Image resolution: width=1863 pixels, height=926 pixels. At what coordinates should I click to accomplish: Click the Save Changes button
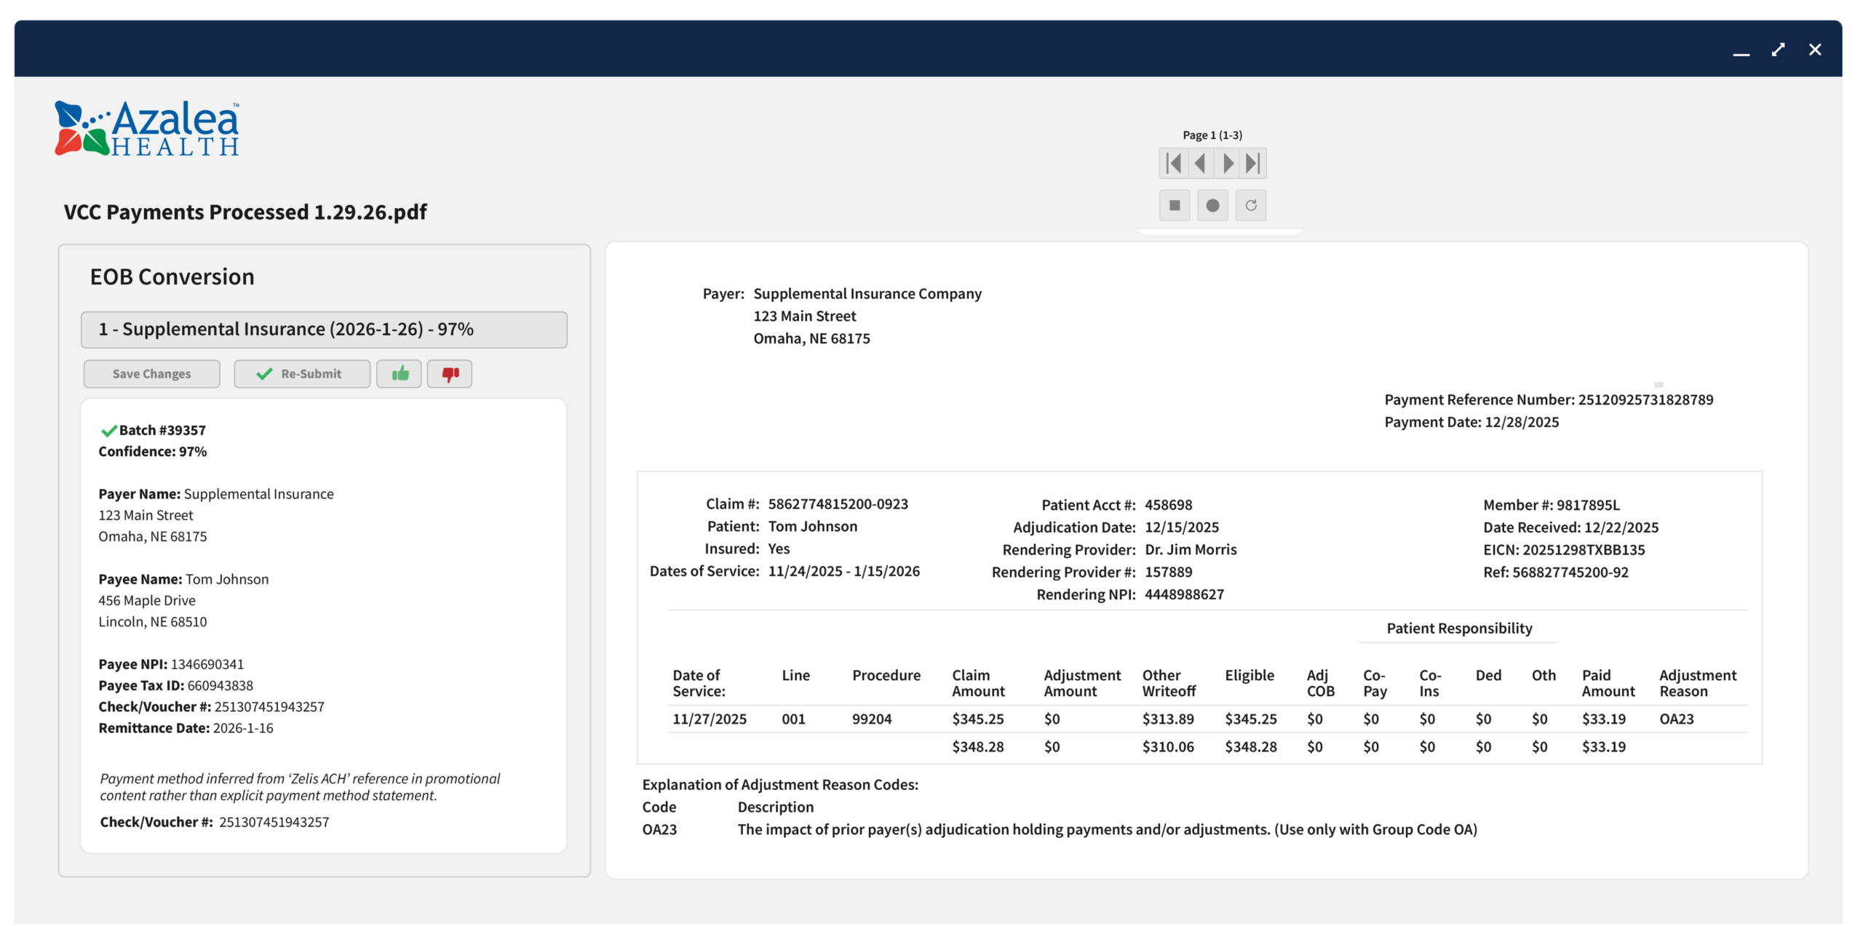tap(151, 374)
